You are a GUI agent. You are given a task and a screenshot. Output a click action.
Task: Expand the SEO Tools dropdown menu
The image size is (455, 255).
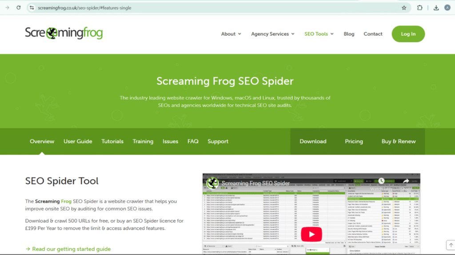[319, 34]
